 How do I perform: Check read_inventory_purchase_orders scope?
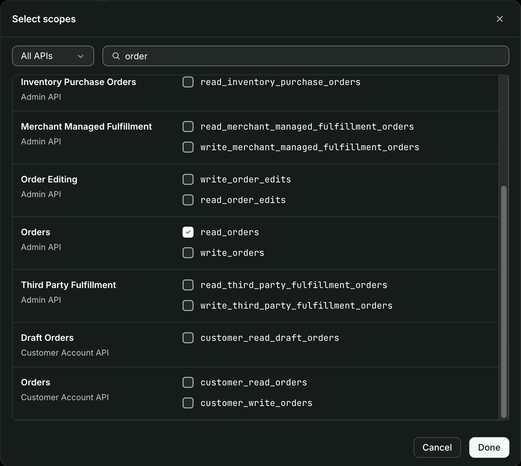tap(188, 82)
